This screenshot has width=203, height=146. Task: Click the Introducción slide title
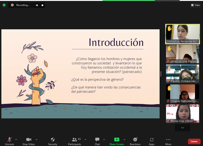click(116, 42)
